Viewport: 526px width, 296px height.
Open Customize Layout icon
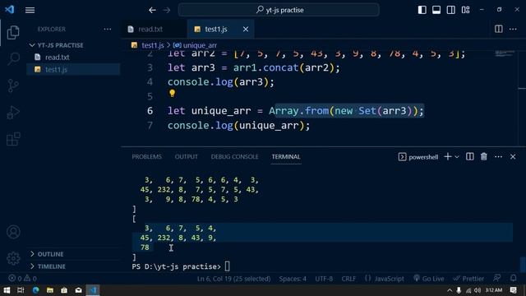pos(466,10)
